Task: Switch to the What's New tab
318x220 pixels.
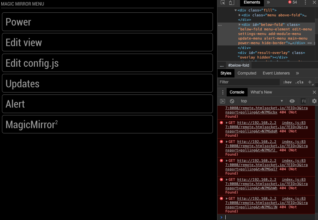Action: [x=261, y=92]
